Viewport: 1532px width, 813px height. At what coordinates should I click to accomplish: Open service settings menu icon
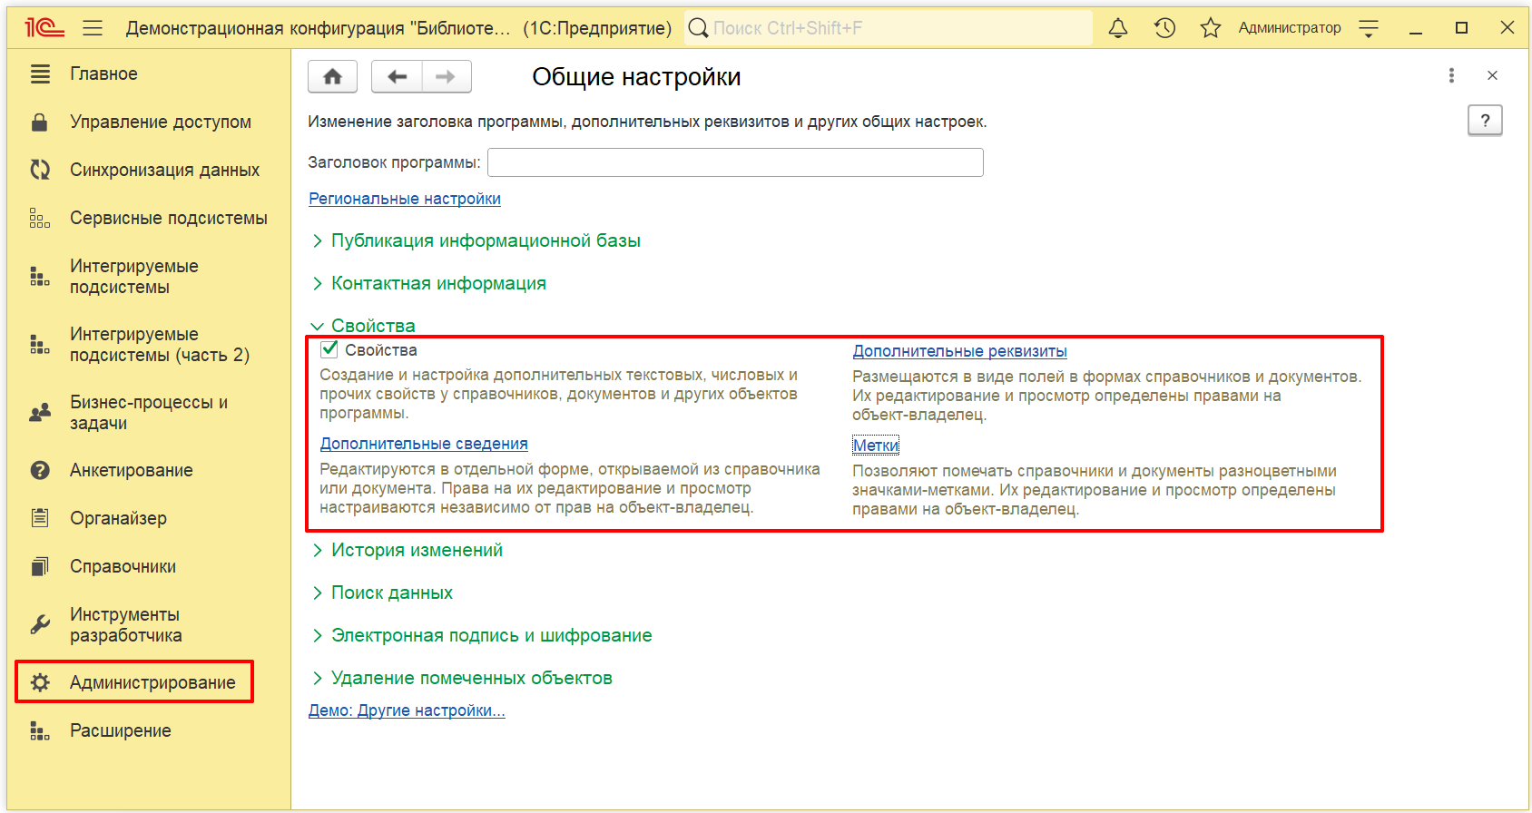(x=1369, y=28)
